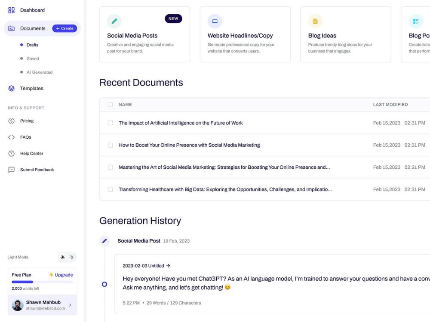
Task: Check the box for The Impact of Artificial Intelligence
Action: point(110,123)
